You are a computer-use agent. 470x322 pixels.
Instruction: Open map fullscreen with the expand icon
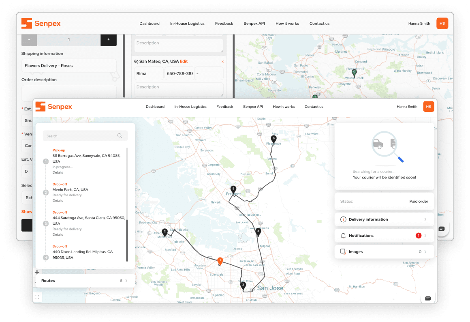coord(37,296)
